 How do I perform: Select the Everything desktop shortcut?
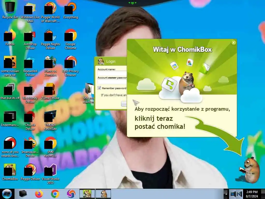click(x=71, y=10)
